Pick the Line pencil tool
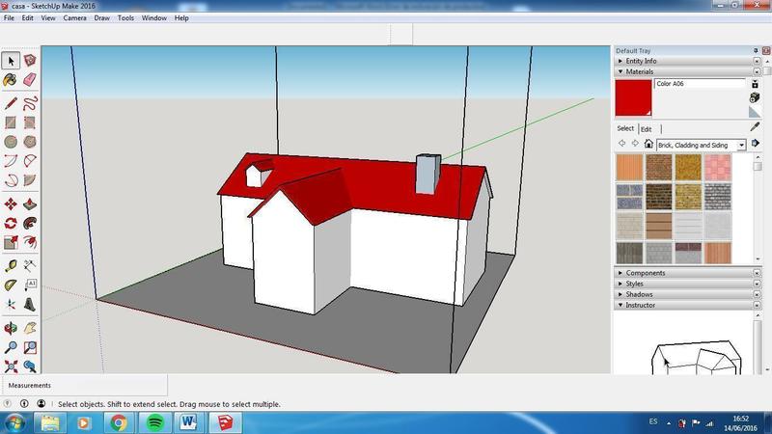Image resolution: width=772 pixels, height=434 pixels. coord(11,102)
